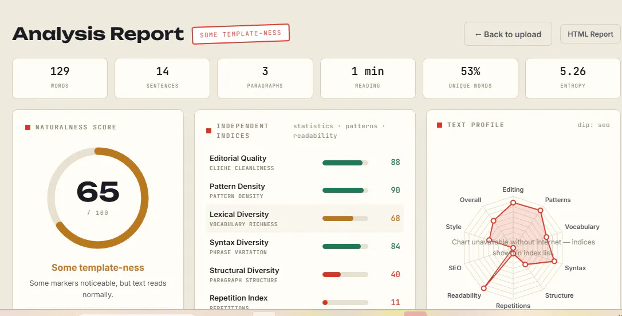
Task: Click the Structure axis label on radar
Action: pos(559,295)
